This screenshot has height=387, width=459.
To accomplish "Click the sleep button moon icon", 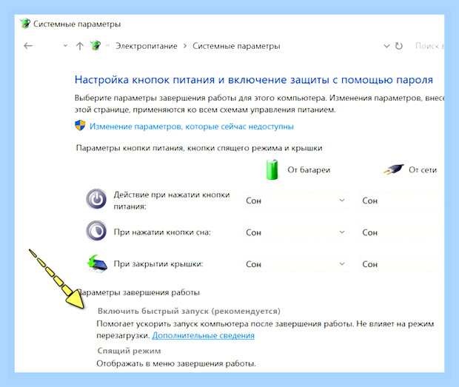I will [x=96, y=231].
